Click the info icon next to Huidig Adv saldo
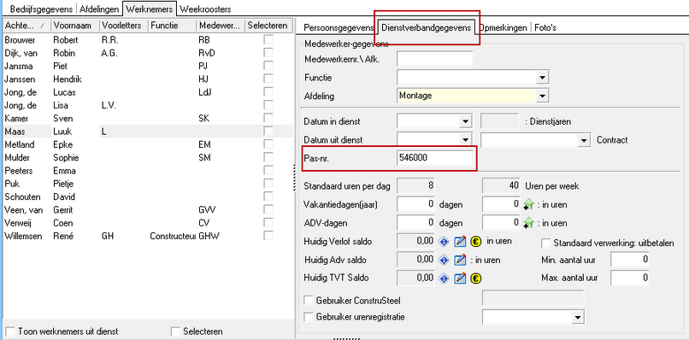 pos(444,260)
